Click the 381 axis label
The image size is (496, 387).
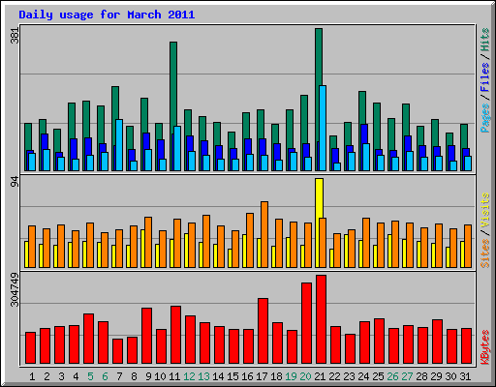(x=15, y=36)
